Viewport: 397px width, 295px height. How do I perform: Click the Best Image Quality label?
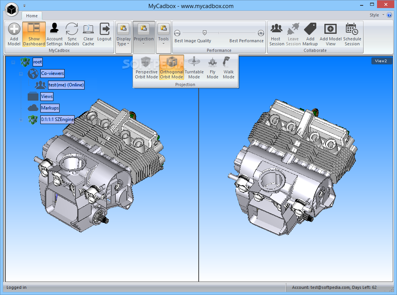coord(193,41)
